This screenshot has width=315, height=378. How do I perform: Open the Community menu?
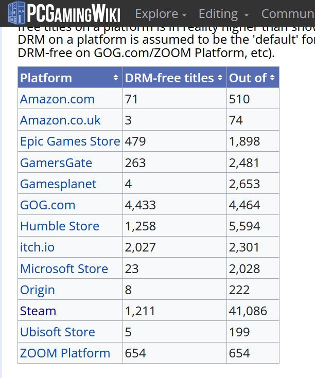coord(288,14)
